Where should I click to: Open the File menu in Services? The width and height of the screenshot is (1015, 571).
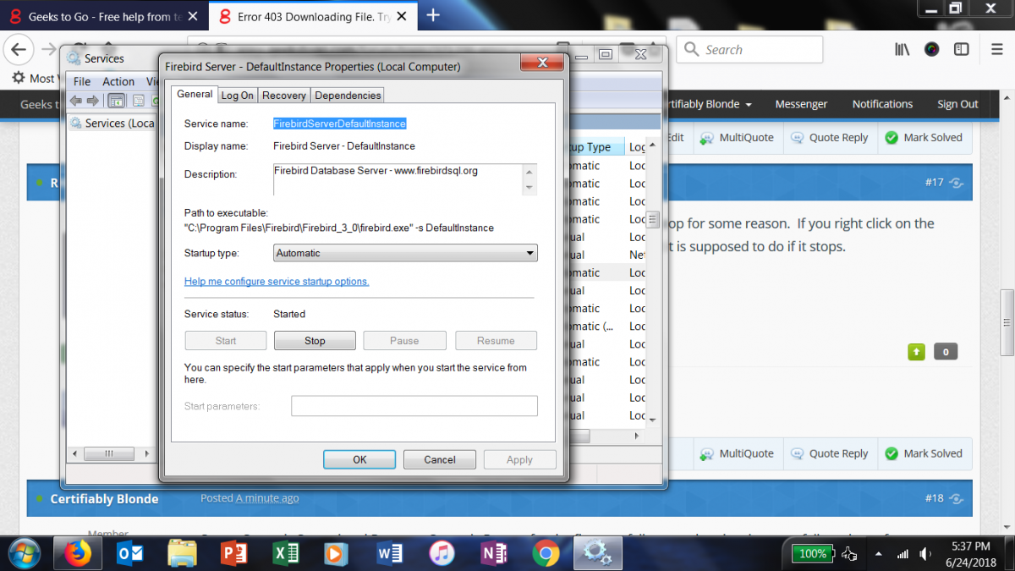82,81
